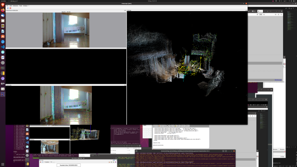Open the File menu in RTAB-Map

coord(7,6)
